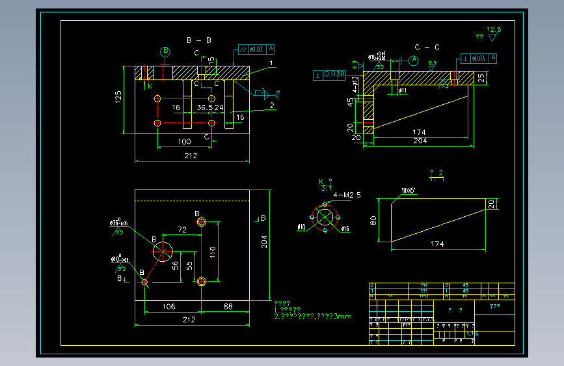Click the 1:1.5 scale cell in title block
This screenshot has height=366, width=564.
point(472,334)
